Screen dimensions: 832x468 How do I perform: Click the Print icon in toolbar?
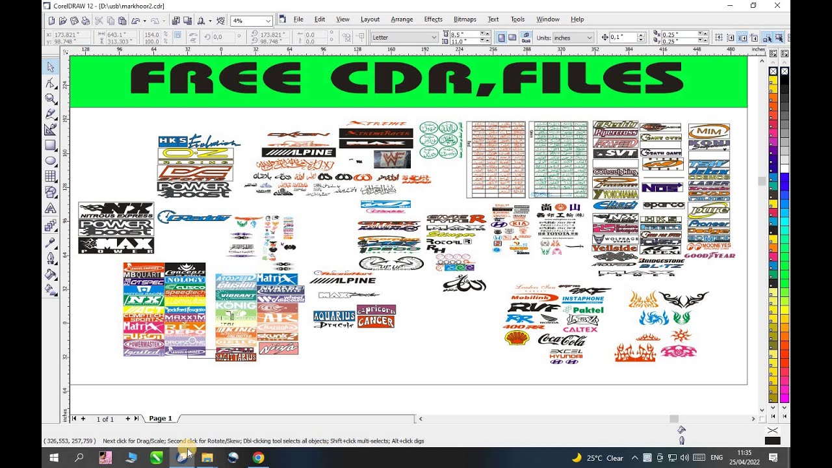point(86,20)
